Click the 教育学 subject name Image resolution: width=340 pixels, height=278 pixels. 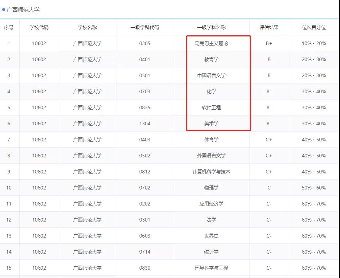coord(211,59)
